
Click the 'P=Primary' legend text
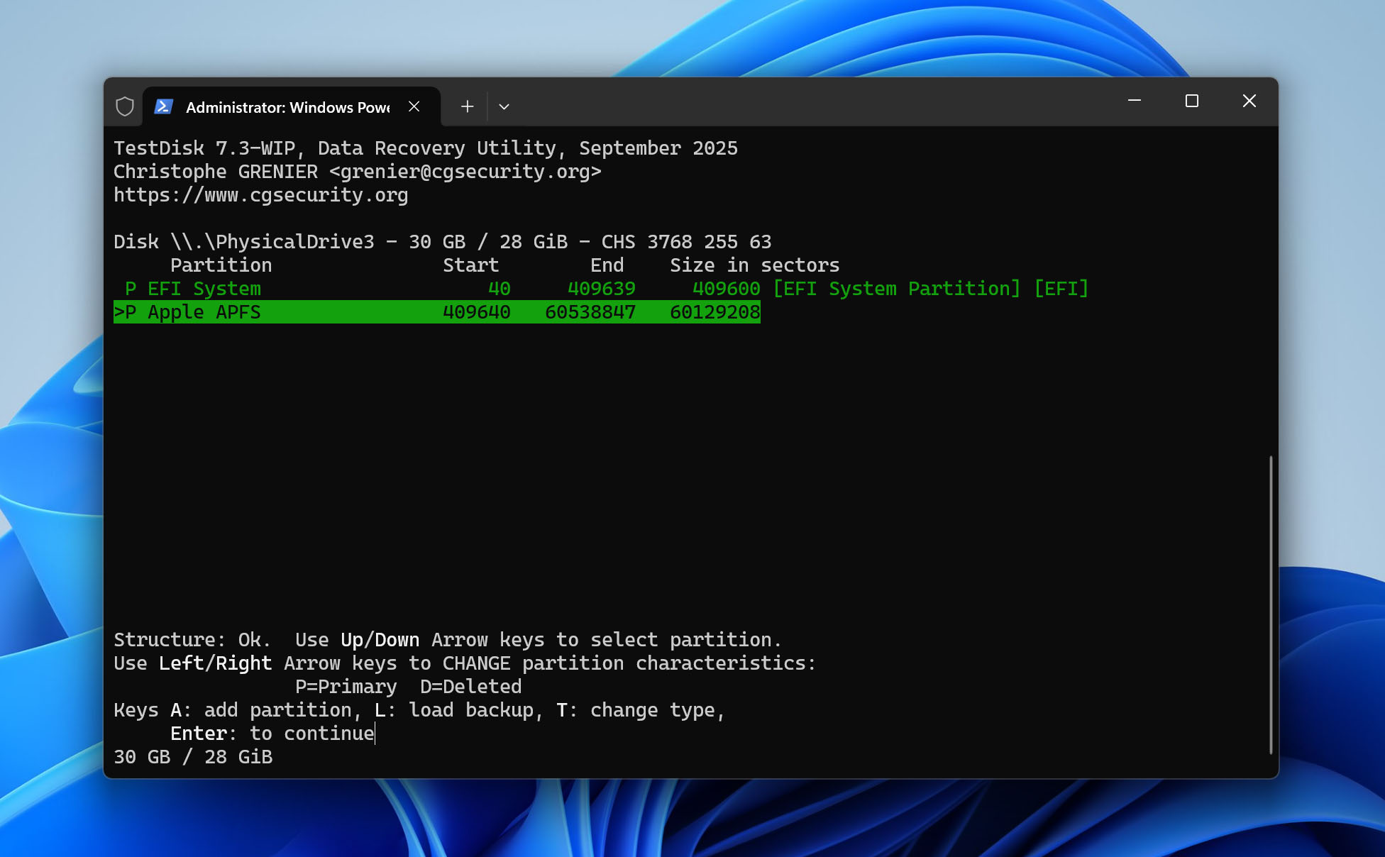click(346, 687)
